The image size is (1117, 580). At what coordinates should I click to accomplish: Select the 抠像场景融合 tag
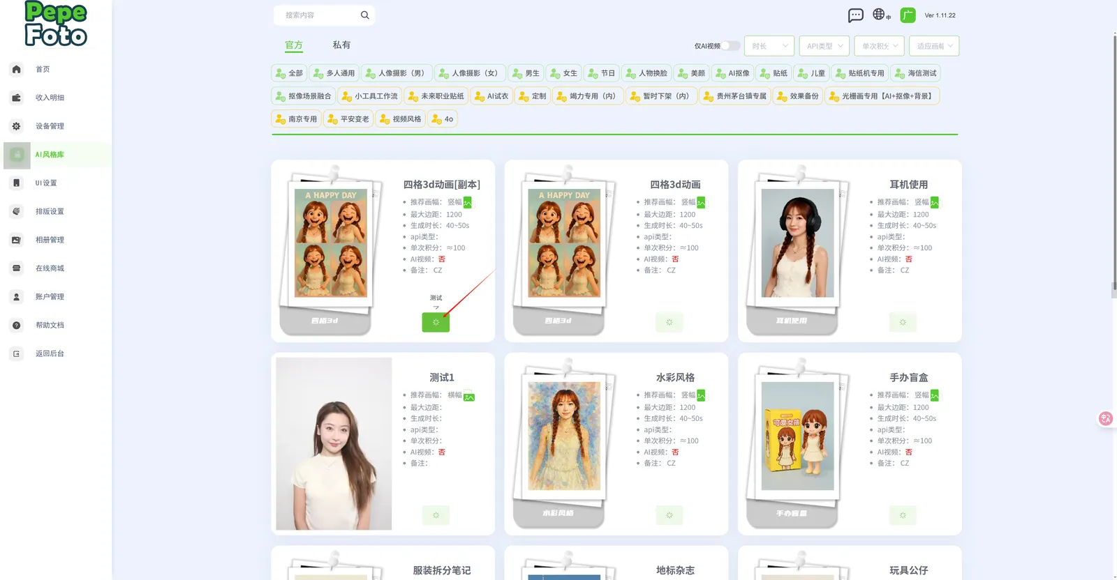pyautogui.click(x=303, y=96)
